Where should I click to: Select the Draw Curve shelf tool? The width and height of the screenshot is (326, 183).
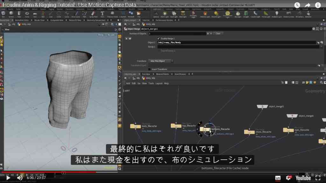pyautogui.click(x=75, y=14)
